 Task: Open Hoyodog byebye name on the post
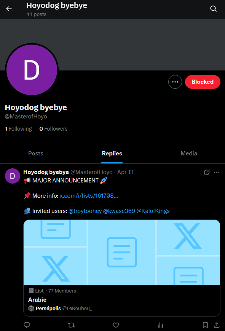click(46, 172)
